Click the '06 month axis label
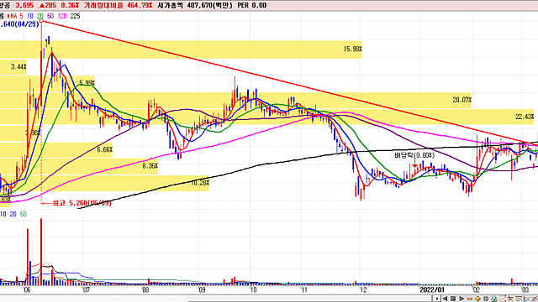 click(27, 290)
